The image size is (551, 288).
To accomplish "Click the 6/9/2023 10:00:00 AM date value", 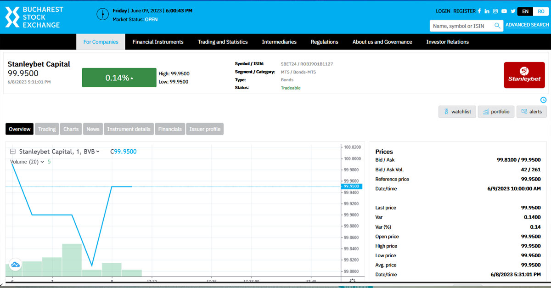I will [514, 189].
